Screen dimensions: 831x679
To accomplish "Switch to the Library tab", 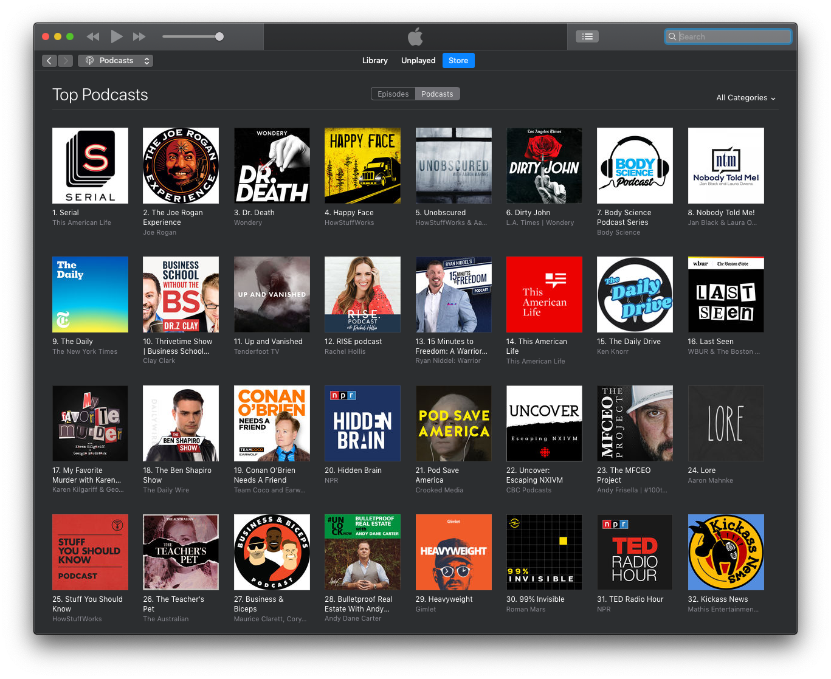I will [x=374, y=61].
